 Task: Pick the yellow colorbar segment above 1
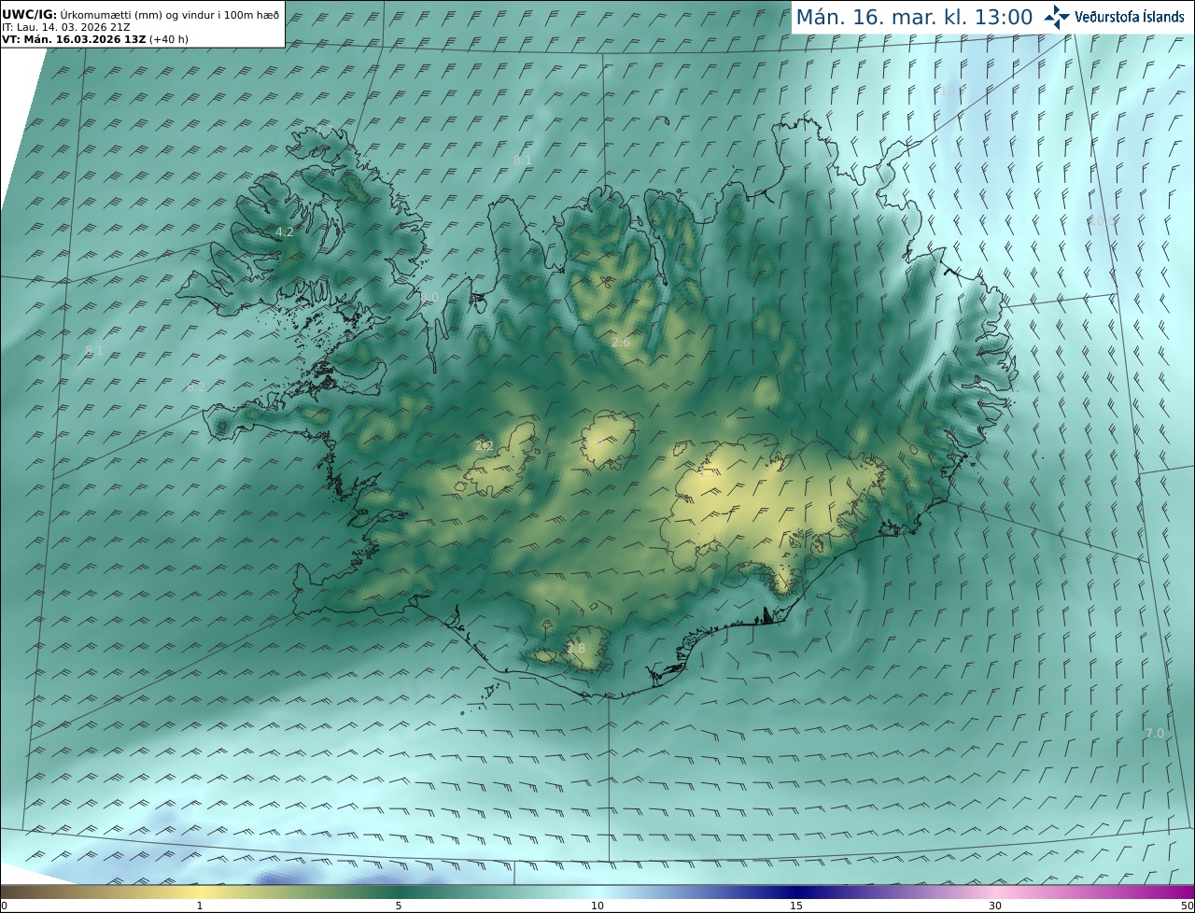point(200,892)
